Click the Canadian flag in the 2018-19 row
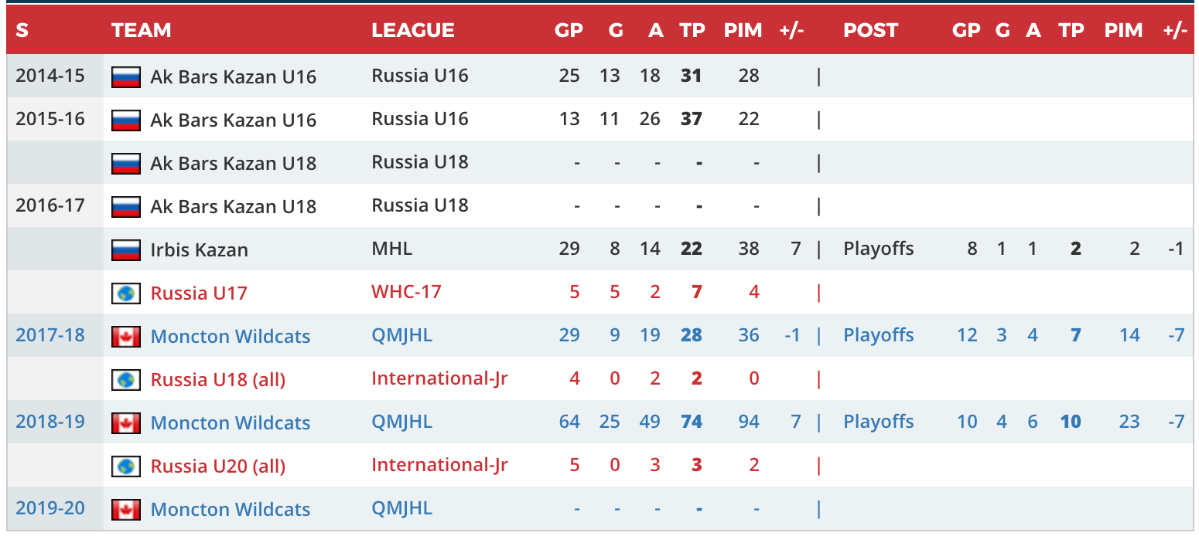This screenshot has width=1199, height=536. click(125, 422)
